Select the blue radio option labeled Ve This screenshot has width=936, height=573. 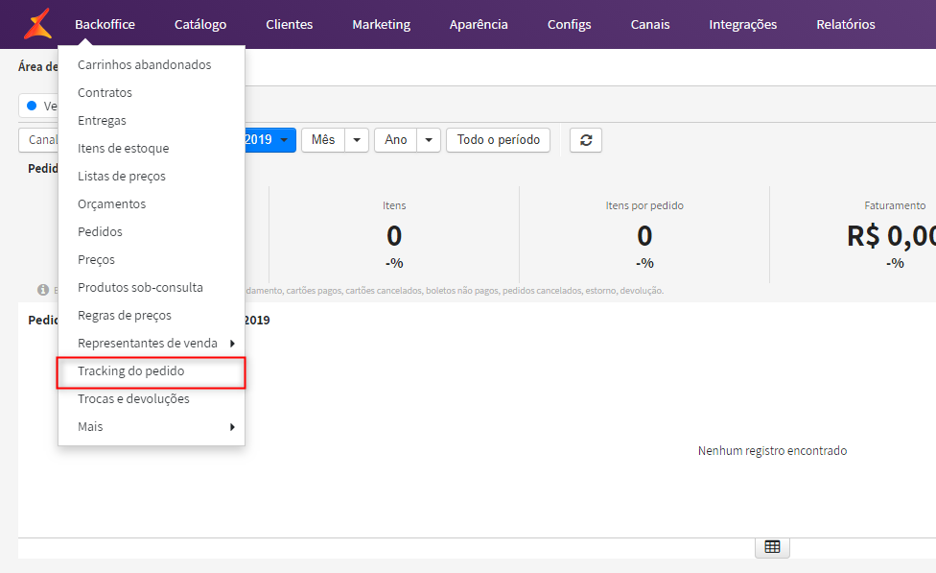point(33,106)
